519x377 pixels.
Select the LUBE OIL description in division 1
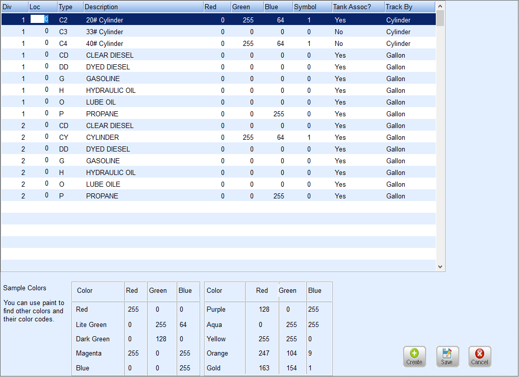click(101, 102)
